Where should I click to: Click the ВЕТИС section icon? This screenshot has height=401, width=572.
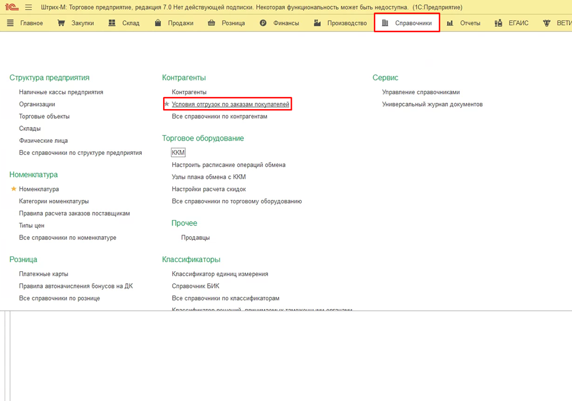click(547, 23)
